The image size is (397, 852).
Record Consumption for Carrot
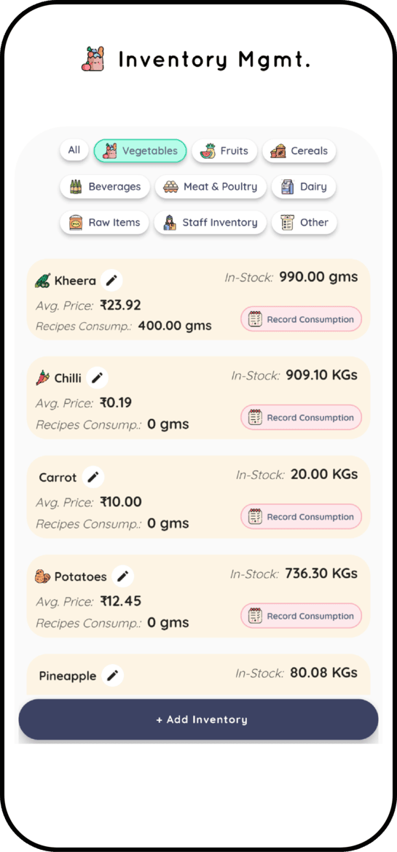[302, 517]
